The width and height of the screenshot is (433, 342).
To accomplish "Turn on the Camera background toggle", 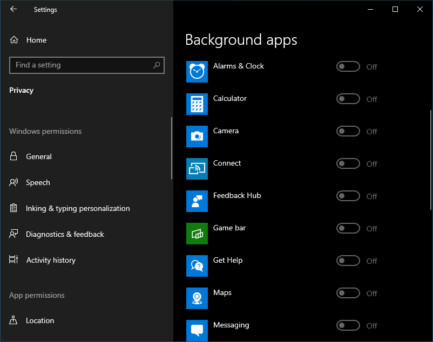I will click(x=348, y=131).
